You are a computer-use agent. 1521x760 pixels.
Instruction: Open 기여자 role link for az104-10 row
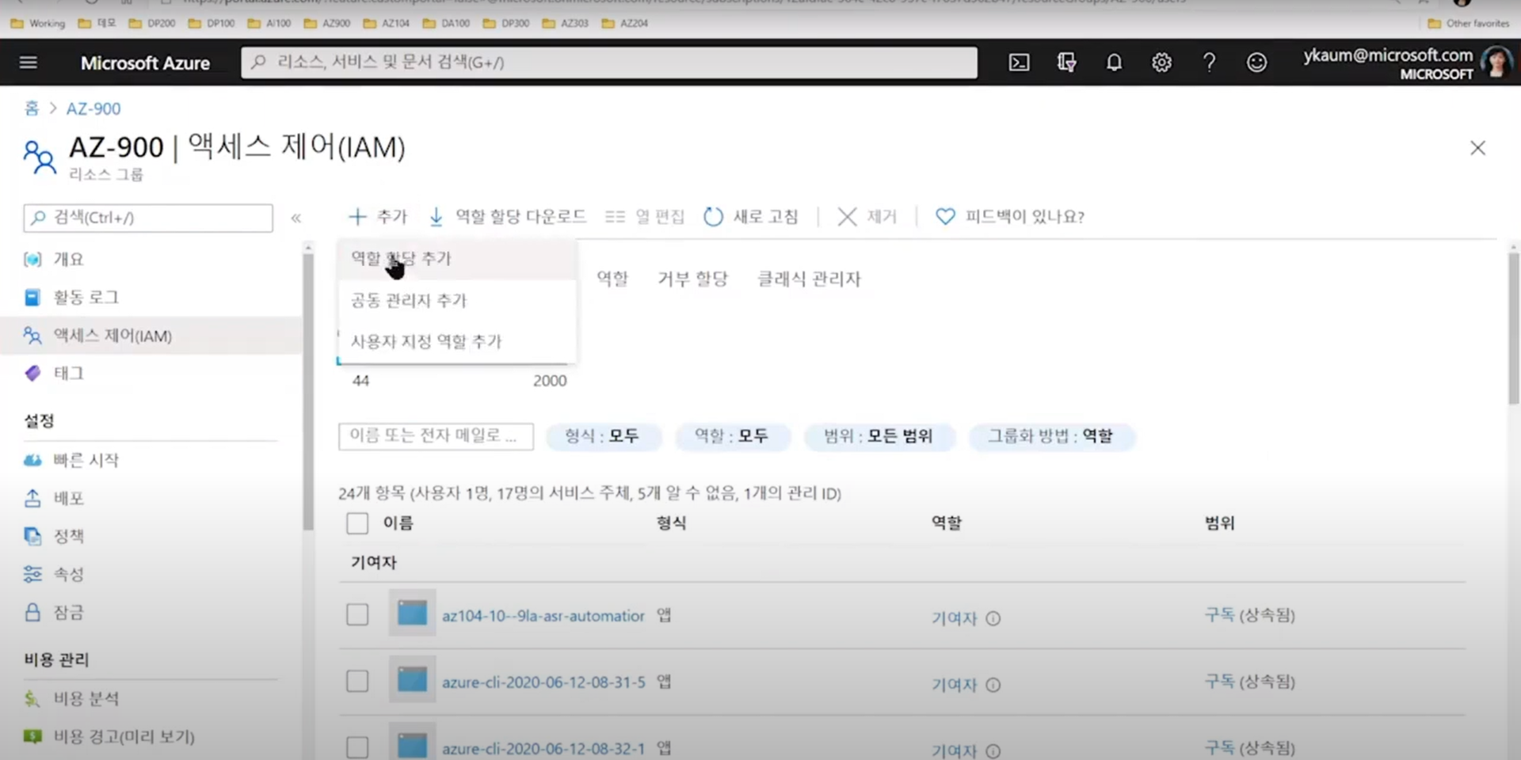954,617
